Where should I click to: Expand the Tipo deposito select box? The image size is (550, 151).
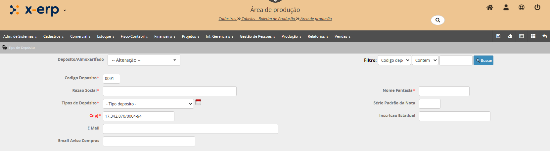tap(148, 104)
